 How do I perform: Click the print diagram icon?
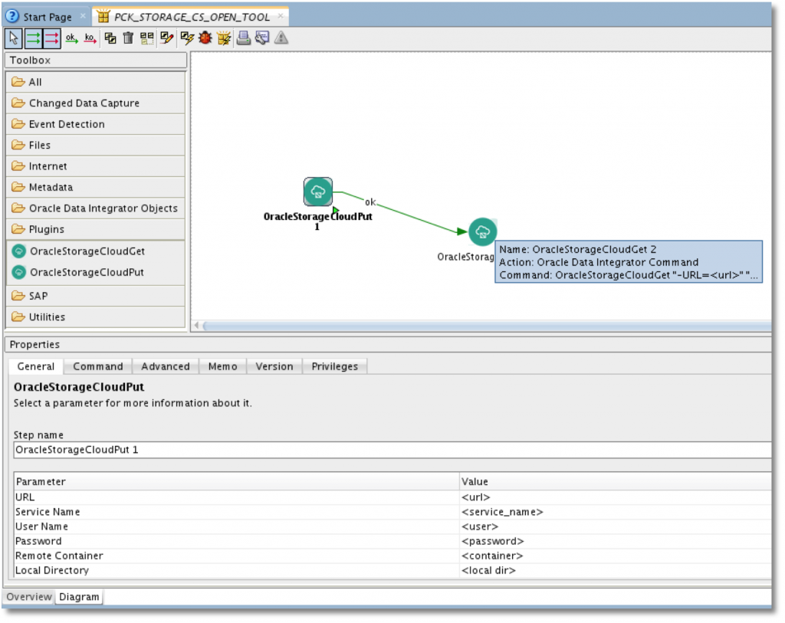pyautogui.click(x=243, y=37)
